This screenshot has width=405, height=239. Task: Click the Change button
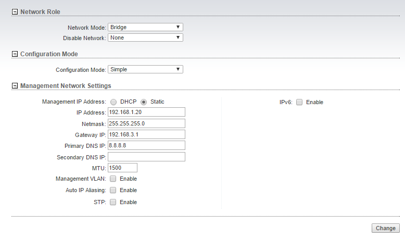[x=386, y=228]
